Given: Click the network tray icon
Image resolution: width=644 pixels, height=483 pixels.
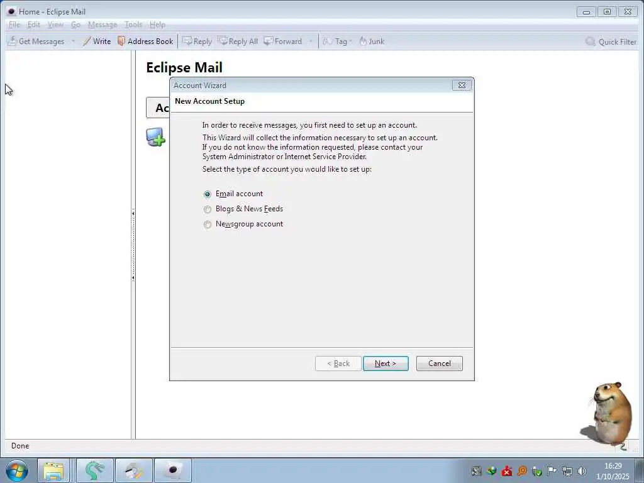Looking at the screenshot, I should pyautogui.click(x=567, y=471).
